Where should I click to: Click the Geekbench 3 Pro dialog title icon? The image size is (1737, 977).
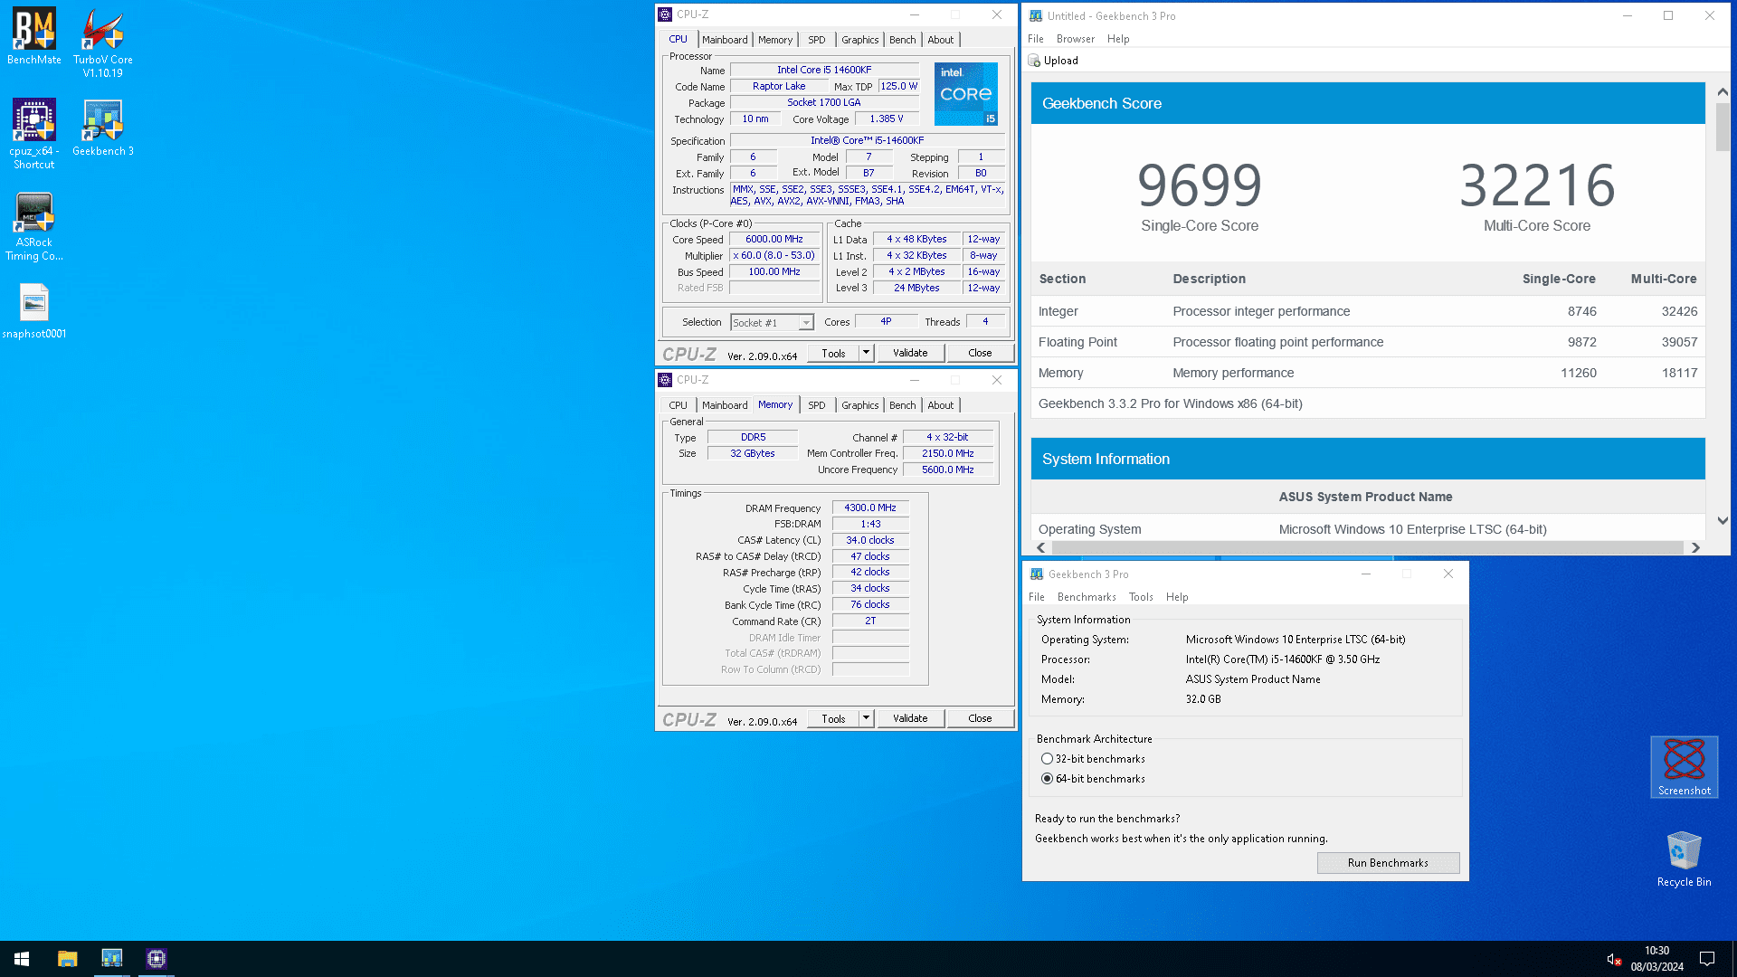tap(1037, 574)
